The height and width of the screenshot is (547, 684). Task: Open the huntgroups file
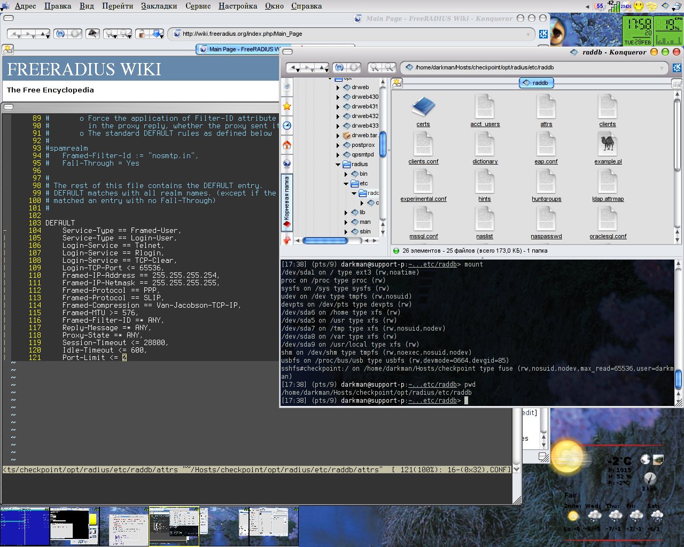tap(546, 185)
